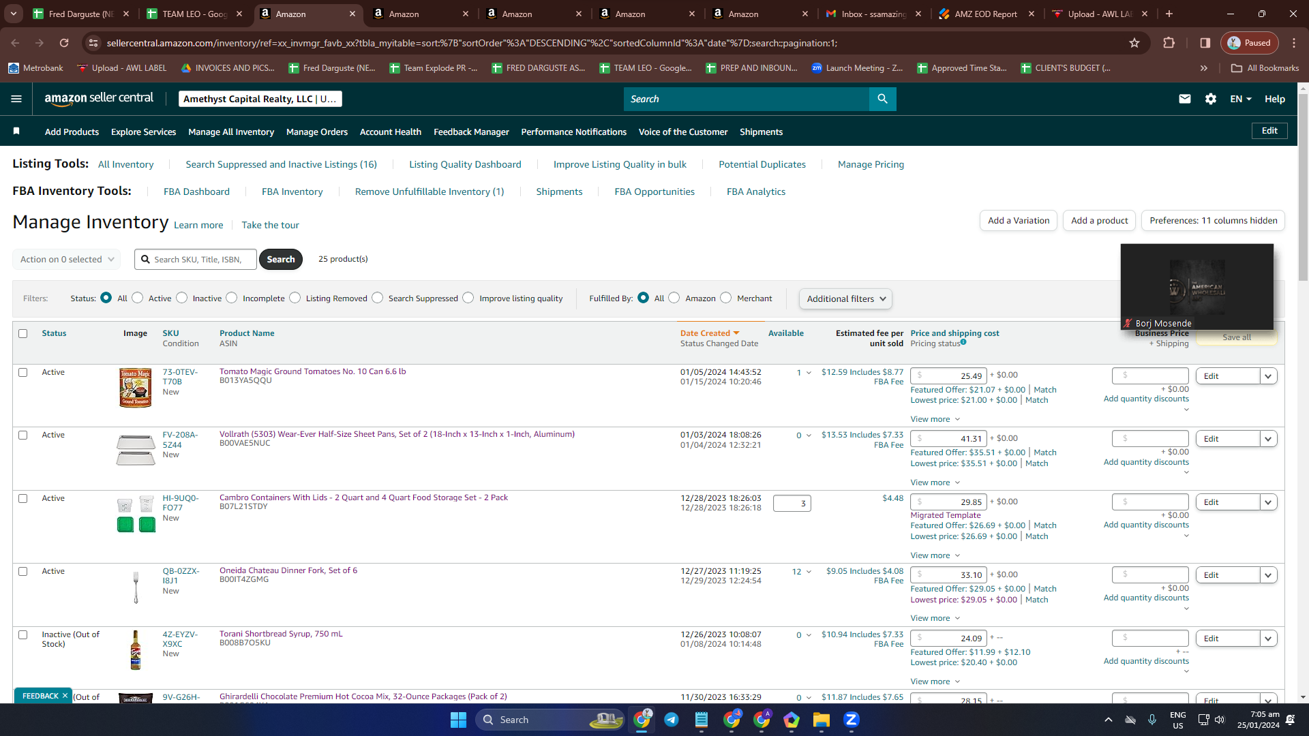Click the microphone icon in system tray
The height and width of the screenshot is (736, 1309).
tap(1152, 720)
